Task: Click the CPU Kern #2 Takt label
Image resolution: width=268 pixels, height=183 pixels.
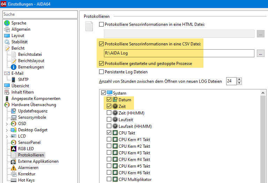Action: pyautogui.click(x=134, y=146)
